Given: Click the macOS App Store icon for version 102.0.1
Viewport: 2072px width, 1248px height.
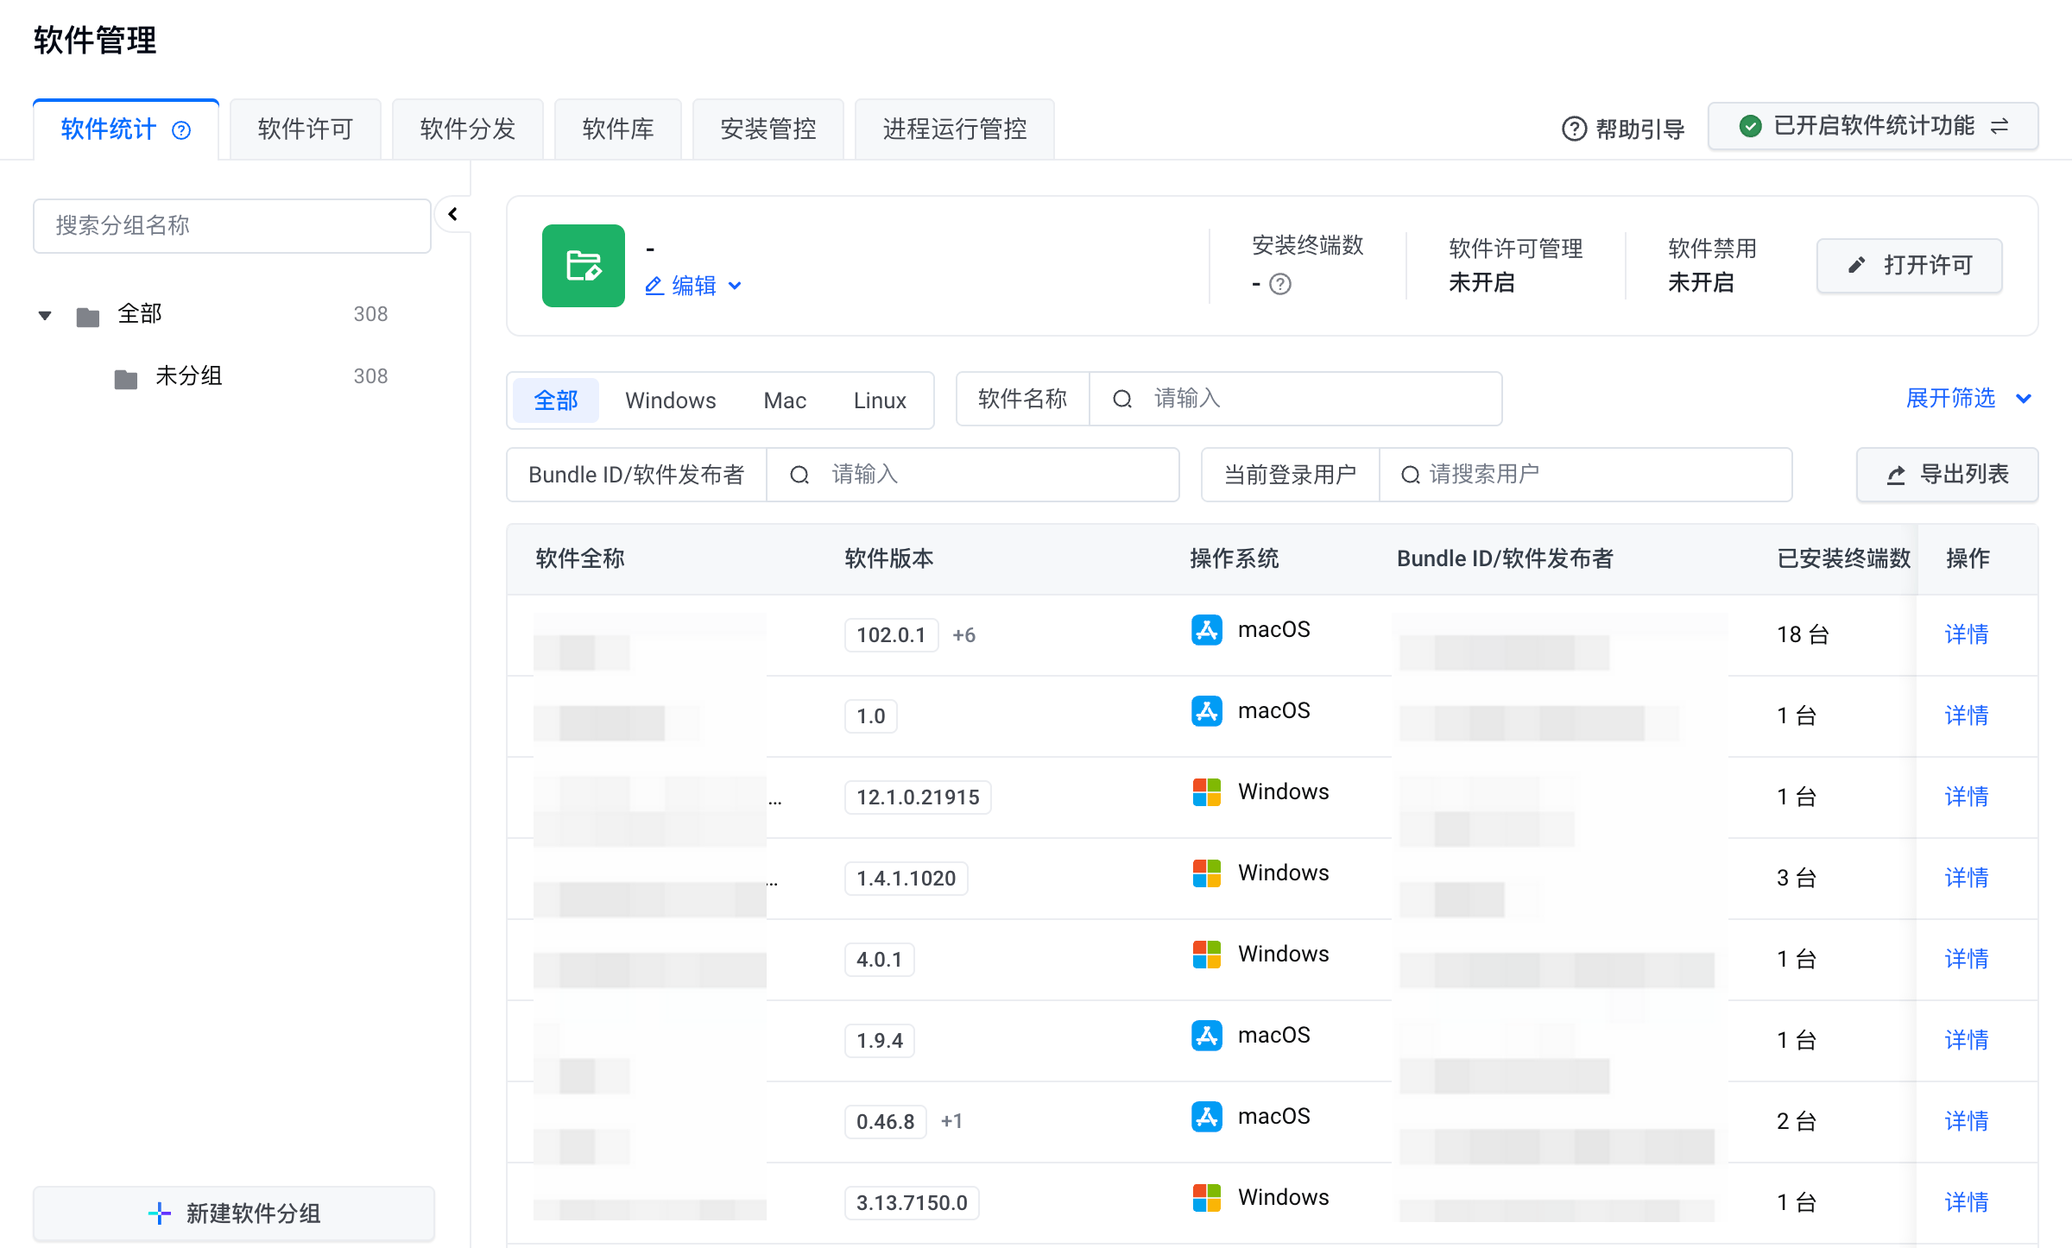Looking at the screenshot, I should click(1206, 630).
